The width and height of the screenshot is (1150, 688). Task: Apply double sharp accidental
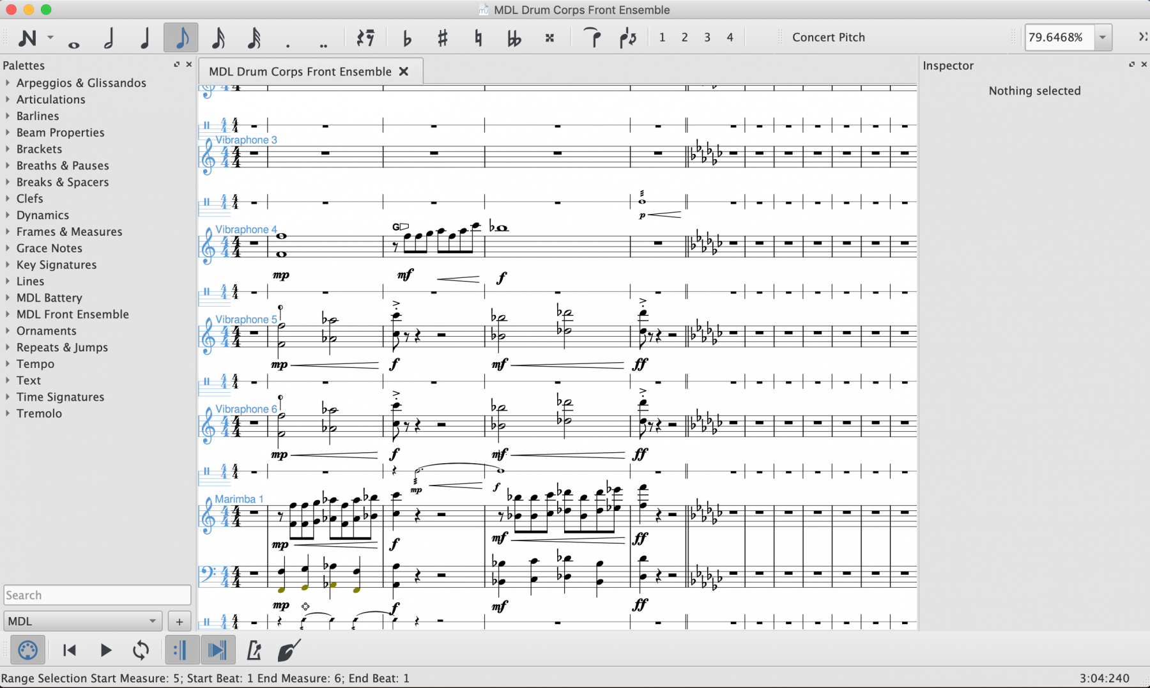[549, 38]
